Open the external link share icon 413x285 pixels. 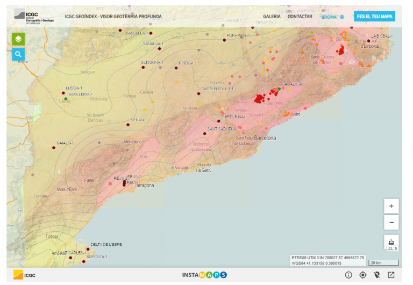(391, 275)
